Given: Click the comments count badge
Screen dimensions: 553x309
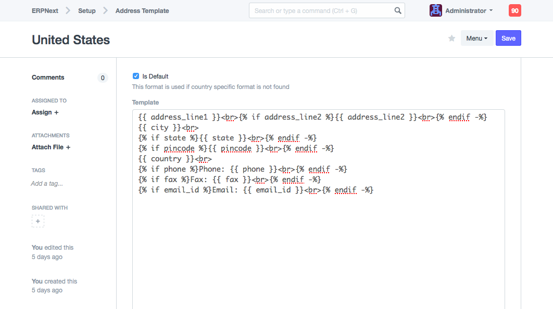Looking at the screenshot, I should pos(103,78).
